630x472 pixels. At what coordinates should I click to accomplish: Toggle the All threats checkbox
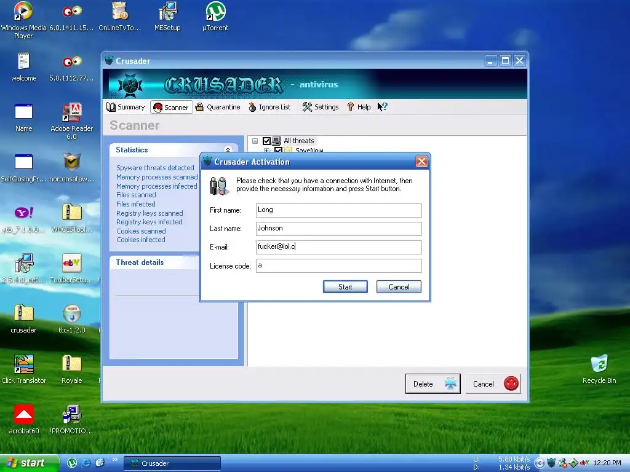[x=266, y=141]
